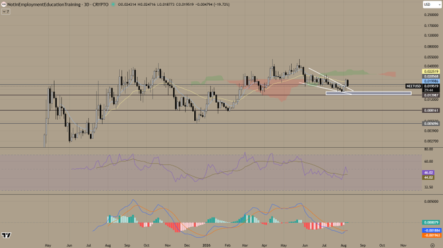443x248 pixels.
Task: Click the 0.120000 price scale tick
Action: point(431,36)
